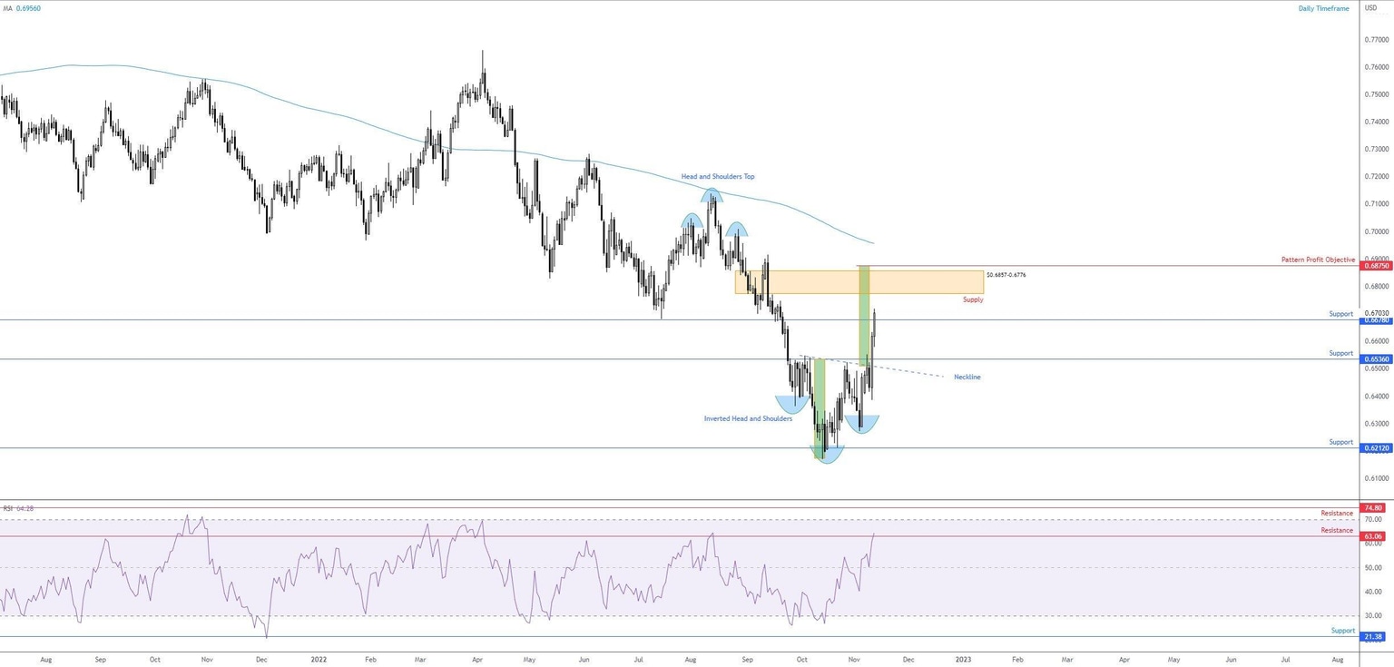Click the Resistance label beside 63.06

1337,530
